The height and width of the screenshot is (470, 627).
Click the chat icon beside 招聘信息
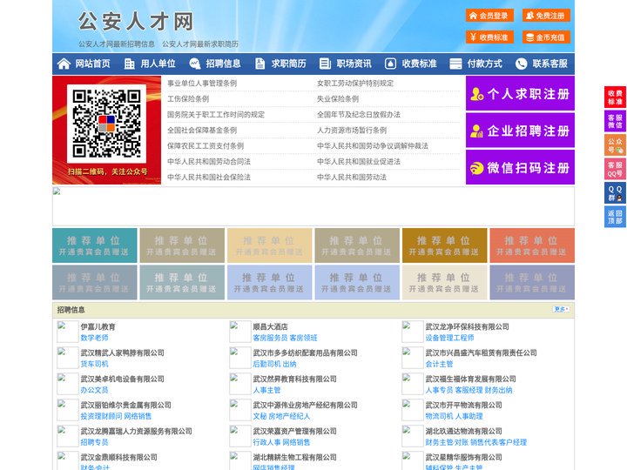tap(195, 64)
